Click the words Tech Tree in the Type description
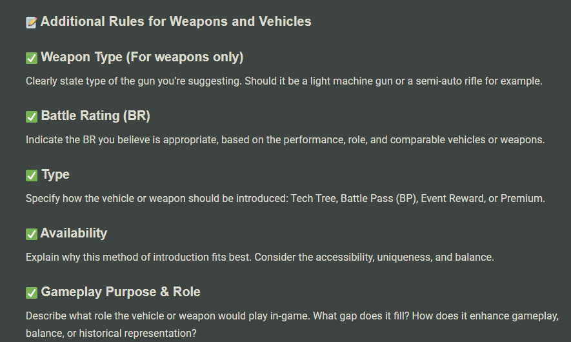571x342 pixels. 313,199
